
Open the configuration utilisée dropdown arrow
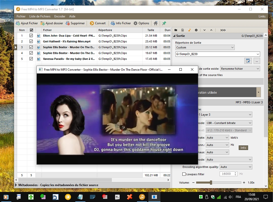coord(259,92)
